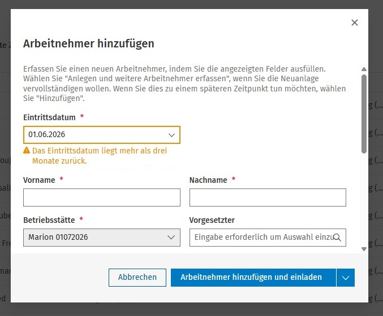Screen dimensions: 383x316
Task: Expand the split-button arrow next to einladen
Action: 346,278
